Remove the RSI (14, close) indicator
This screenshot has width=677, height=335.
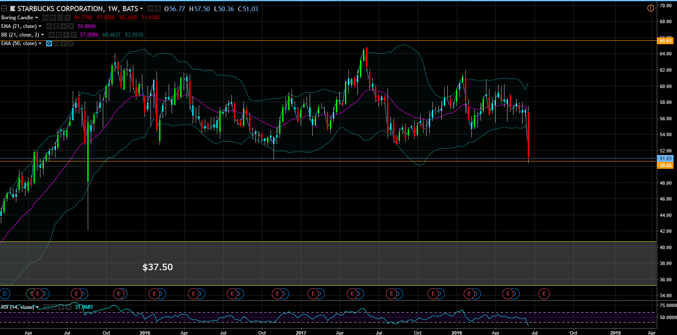68,307
